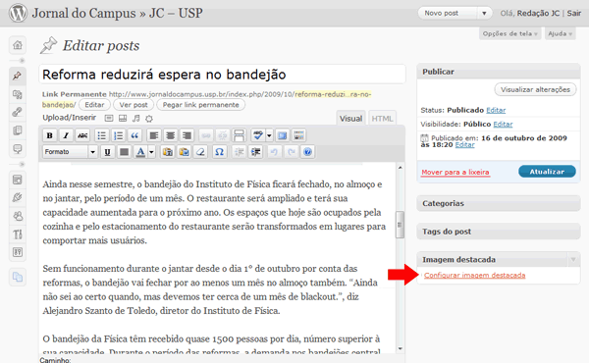
Task: Open the Formato paragraph style dropdown
Action: coord(71,152)
